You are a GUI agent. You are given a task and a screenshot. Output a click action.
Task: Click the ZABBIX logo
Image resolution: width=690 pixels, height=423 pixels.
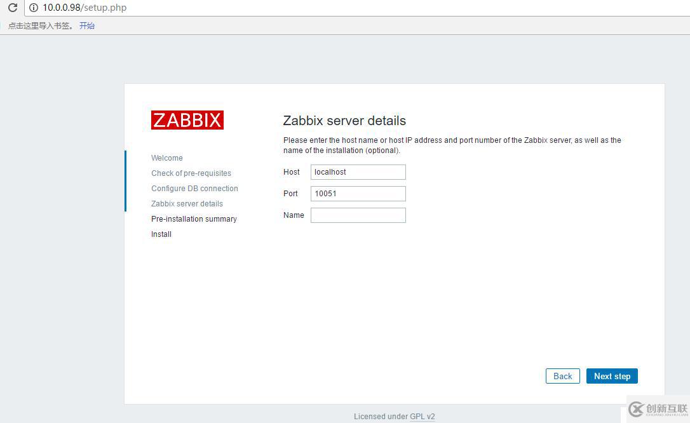pyautogui.click(x=187, y=120)
